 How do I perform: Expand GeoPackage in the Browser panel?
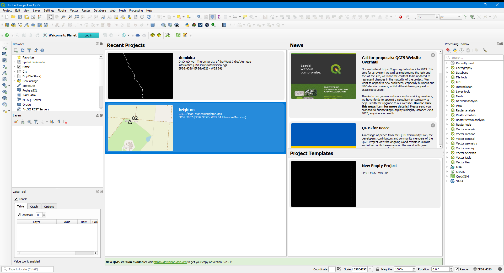click(14, 81)
